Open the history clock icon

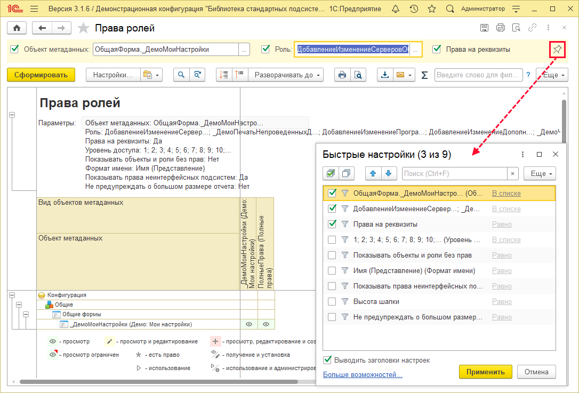[414, 9]
